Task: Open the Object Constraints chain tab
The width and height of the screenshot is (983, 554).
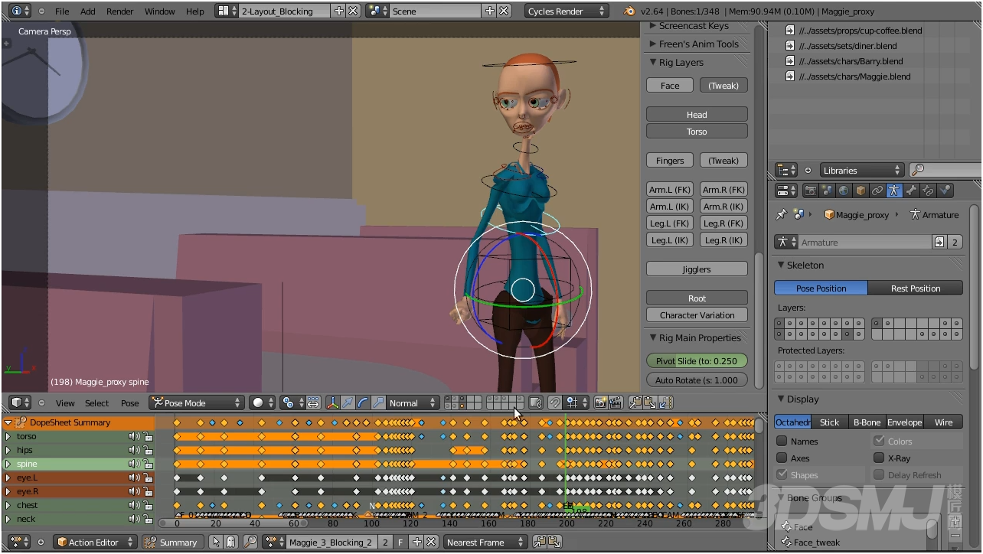Action: pos(877,191)
